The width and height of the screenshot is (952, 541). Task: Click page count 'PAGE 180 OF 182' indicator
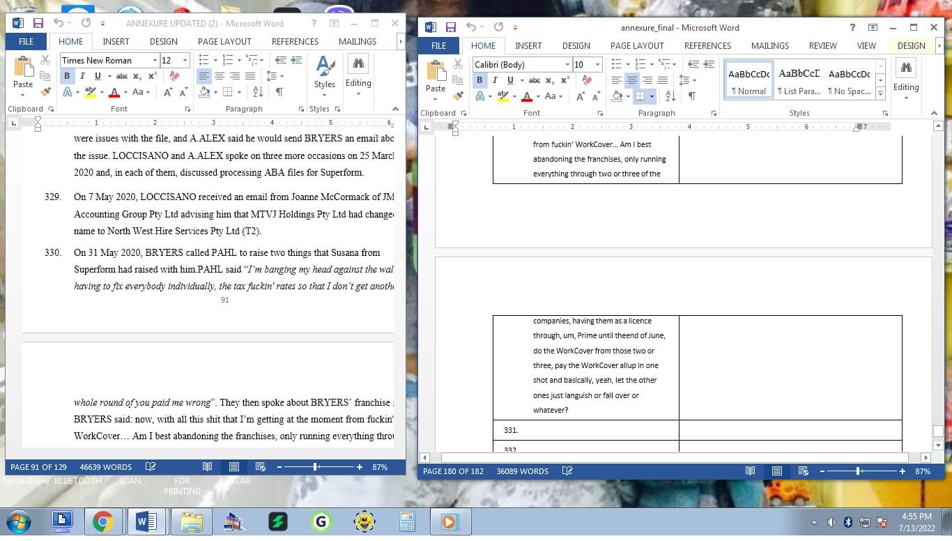pos(453,471)
